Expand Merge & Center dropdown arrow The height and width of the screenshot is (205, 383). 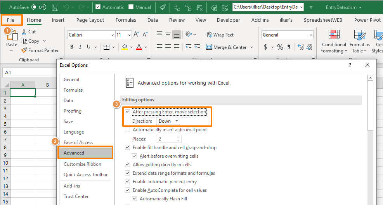pyautogui.click(x=251, y=47)
